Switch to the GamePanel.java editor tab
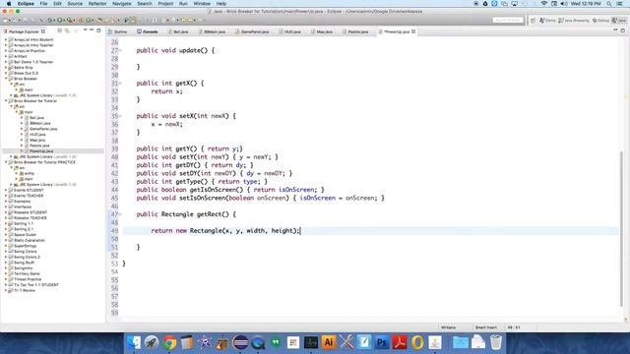Image resolution: width=630 pixels, height=354 pixels. (x=252, y=31)
